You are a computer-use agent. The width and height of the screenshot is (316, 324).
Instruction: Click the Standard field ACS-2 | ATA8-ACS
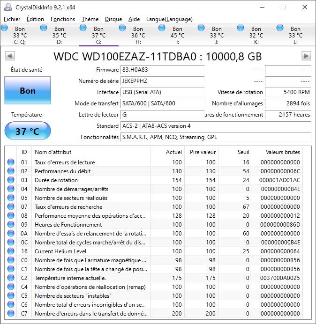[216, 126]
